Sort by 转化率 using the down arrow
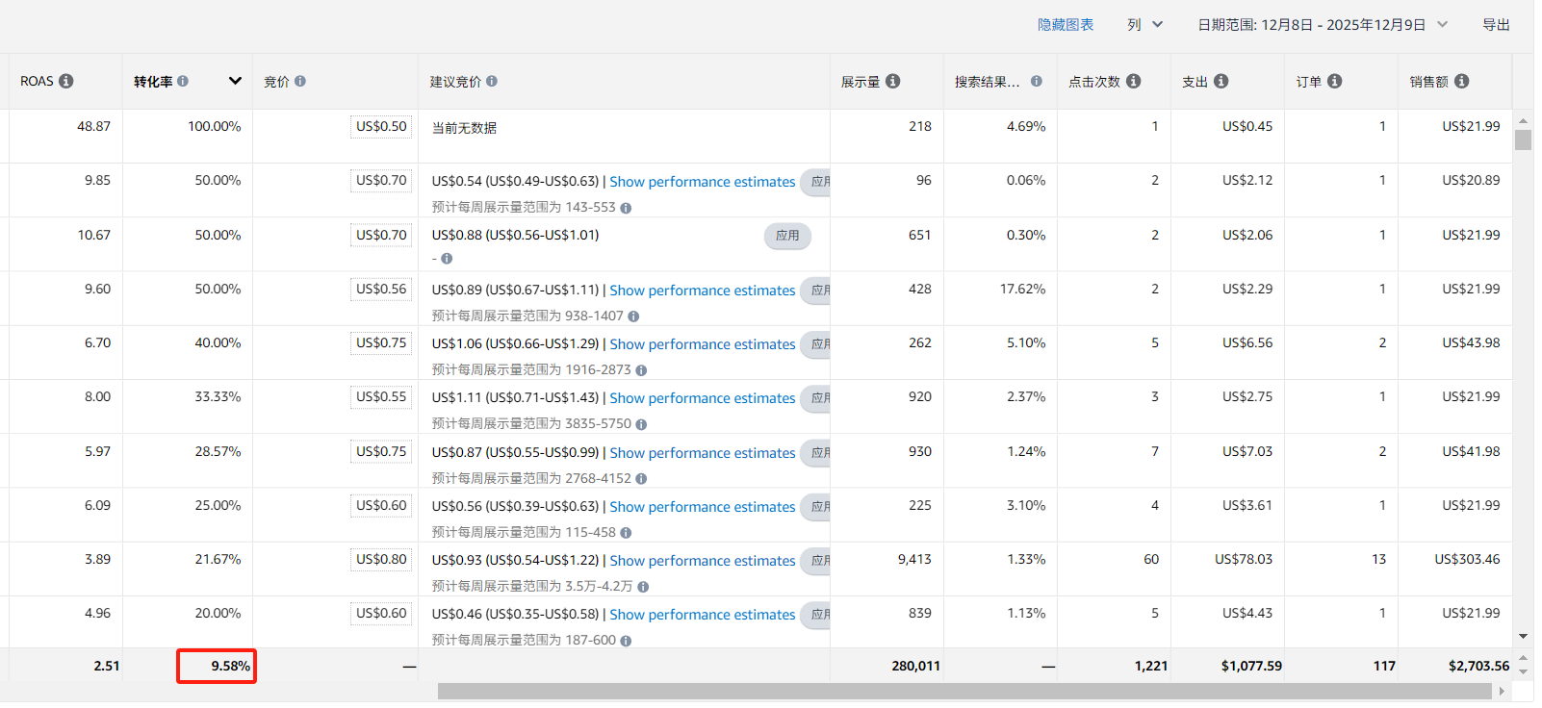The height and width of the screenshot is (708, 1542). (235, 81)
